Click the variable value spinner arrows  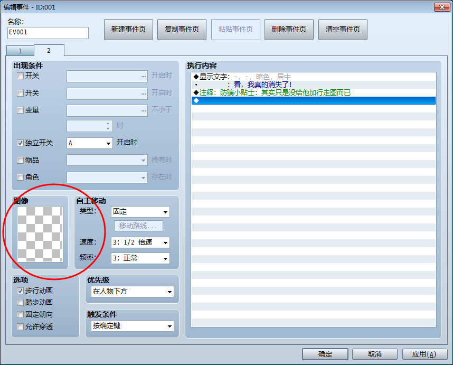(x=108, y=126)
